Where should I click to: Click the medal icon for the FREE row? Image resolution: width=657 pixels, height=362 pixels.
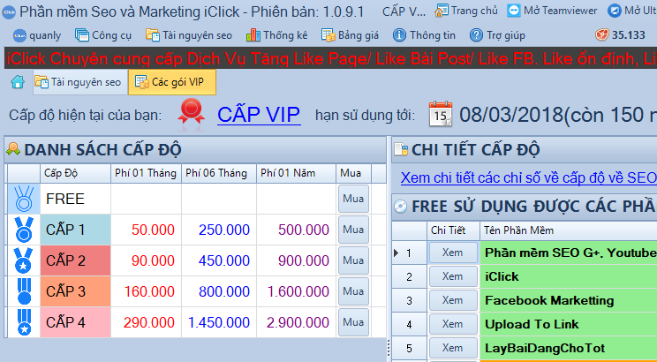point(24,199)
